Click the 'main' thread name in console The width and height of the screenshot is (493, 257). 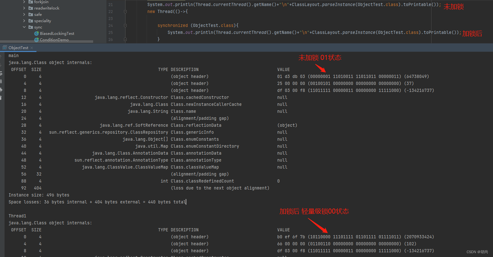pyautogui.click(x=14, y=55)
